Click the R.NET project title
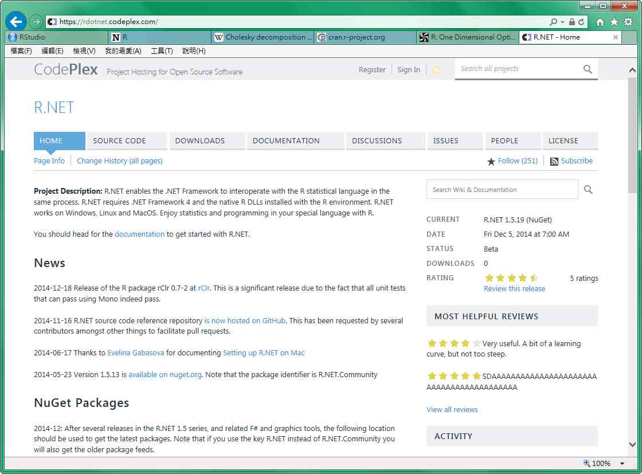Viewport: 642px width, 474px height. point(54,107)
